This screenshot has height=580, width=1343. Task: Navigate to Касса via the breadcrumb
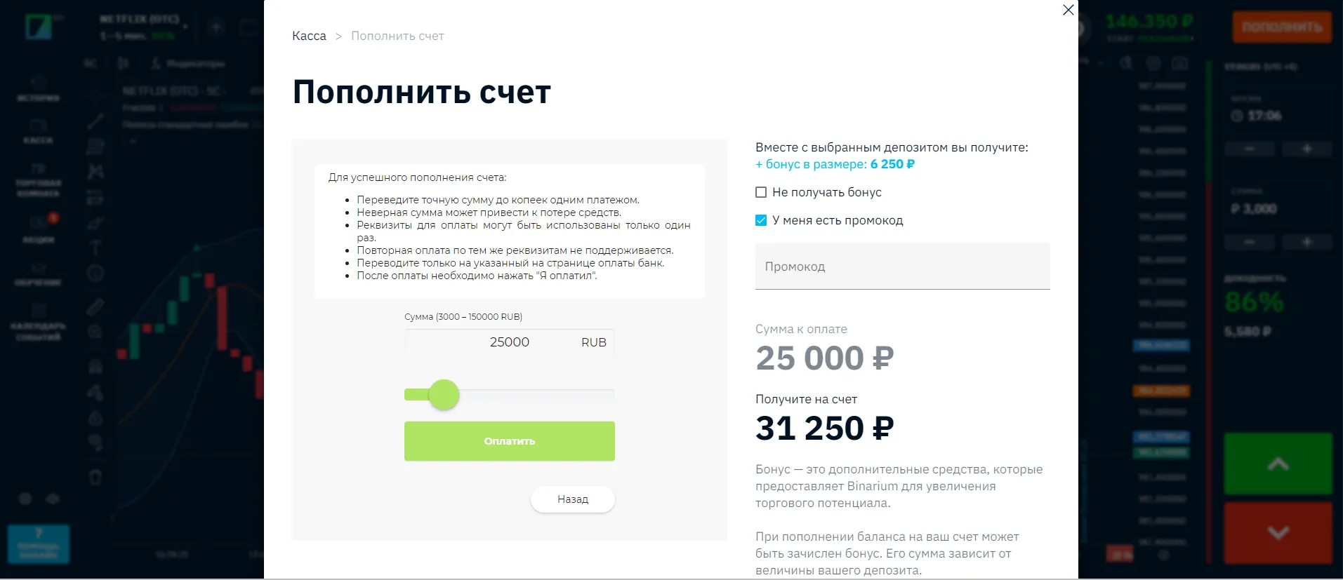coord(308,35)
